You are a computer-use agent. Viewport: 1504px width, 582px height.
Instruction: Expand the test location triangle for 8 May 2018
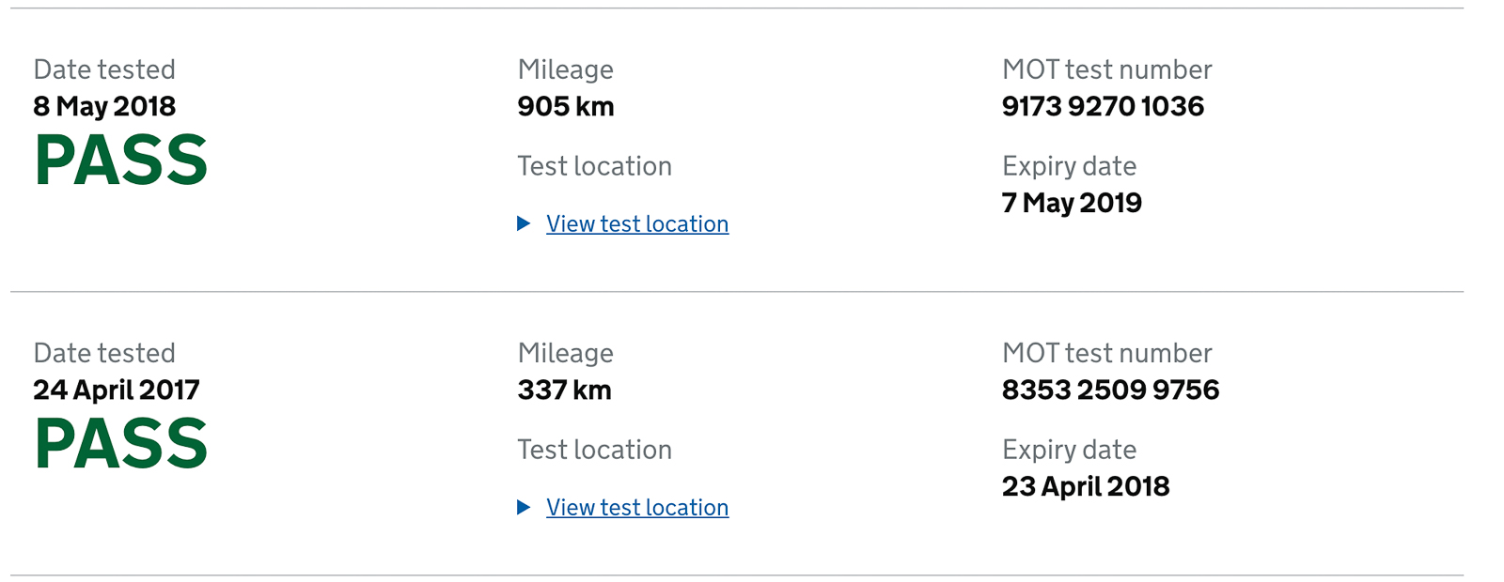pos(524,223)
